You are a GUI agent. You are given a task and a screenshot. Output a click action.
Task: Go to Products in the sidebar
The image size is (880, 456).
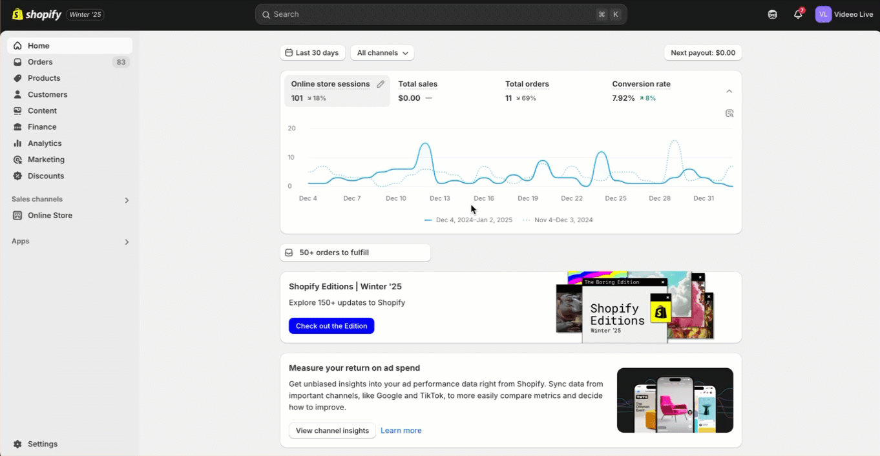coord(44,78)
